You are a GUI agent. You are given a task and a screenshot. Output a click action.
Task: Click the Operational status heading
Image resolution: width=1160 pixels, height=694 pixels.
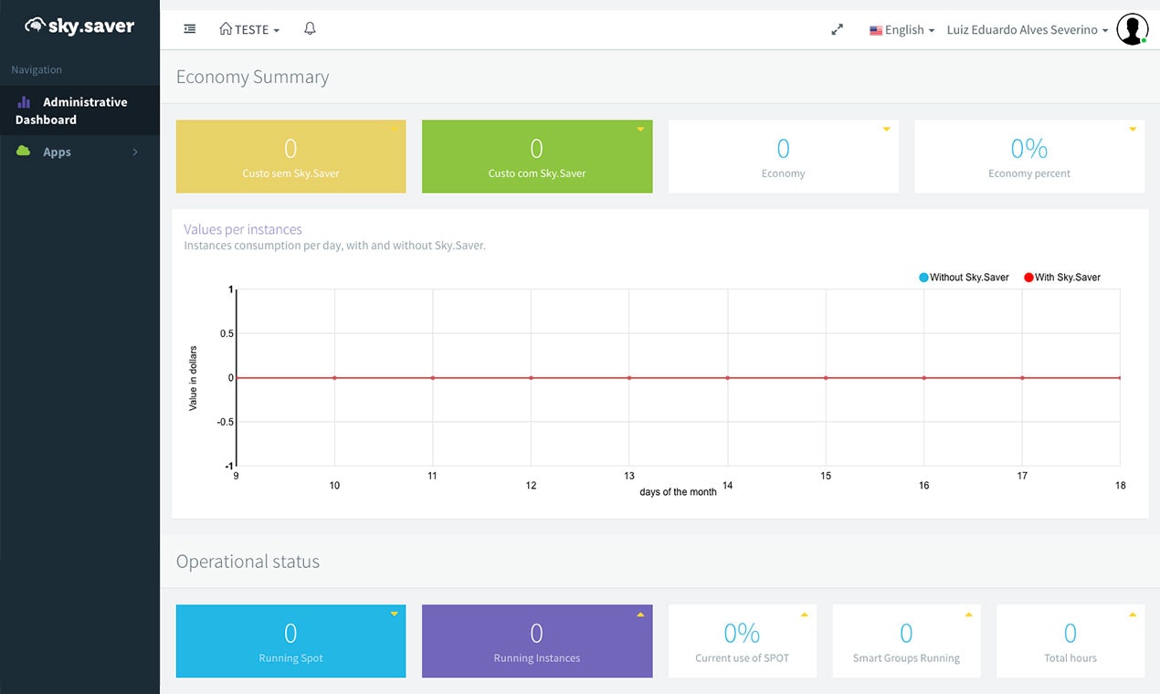[248, 562]
